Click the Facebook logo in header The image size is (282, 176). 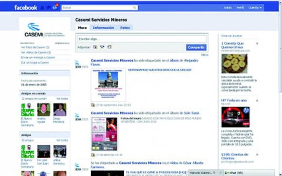[x=26, y=8]
